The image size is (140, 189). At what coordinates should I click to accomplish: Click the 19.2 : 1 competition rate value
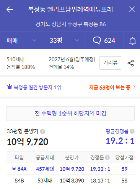(x=120, y=141)
